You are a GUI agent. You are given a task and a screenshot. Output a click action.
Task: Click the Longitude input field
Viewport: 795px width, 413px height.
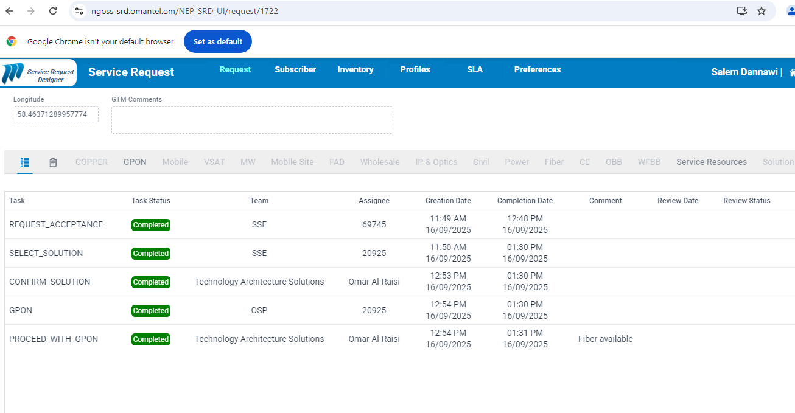click(x=55, y=114)
